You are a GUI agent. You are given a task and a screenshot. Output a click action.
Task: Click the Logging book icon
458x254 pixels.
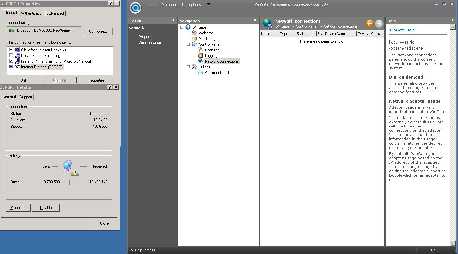201,55
